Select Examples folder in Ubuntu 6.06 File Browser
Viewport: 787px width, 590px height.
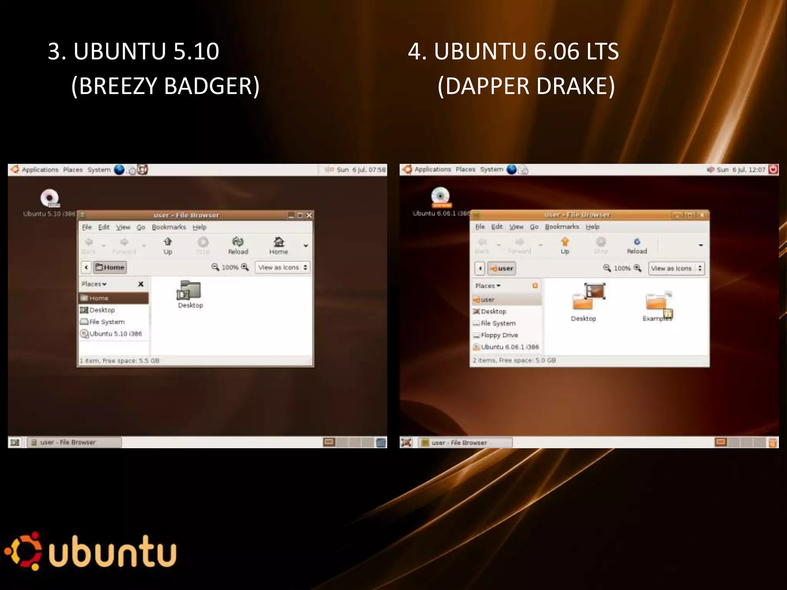click(658, 307)
